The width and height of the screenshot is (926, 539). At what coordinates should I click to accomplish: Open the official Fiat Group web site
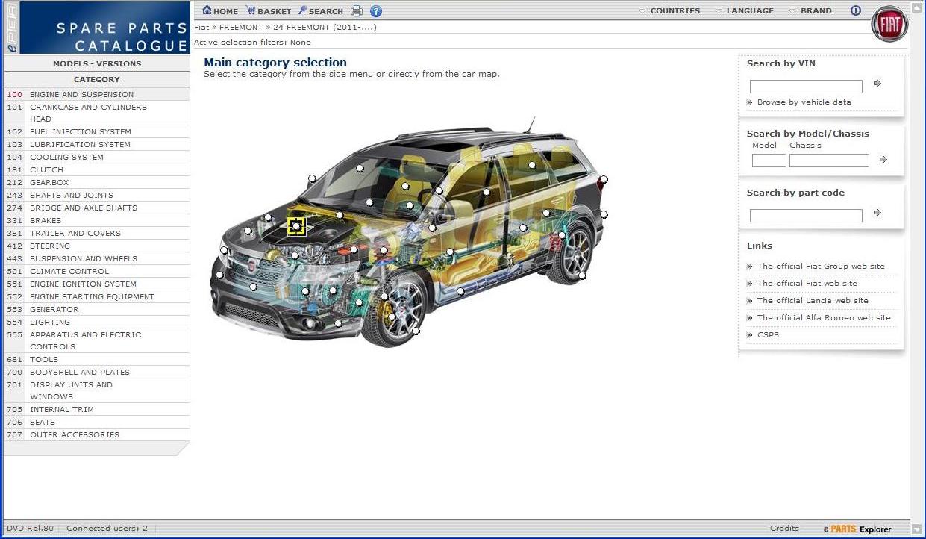pos(821,267)
